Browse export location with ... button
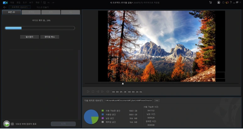This screenshot has height=129, width=243. [x=157, y=101]
